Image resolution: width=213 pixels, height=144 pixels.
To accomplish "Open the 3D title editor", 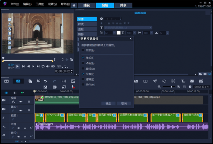I will [183, 81].
